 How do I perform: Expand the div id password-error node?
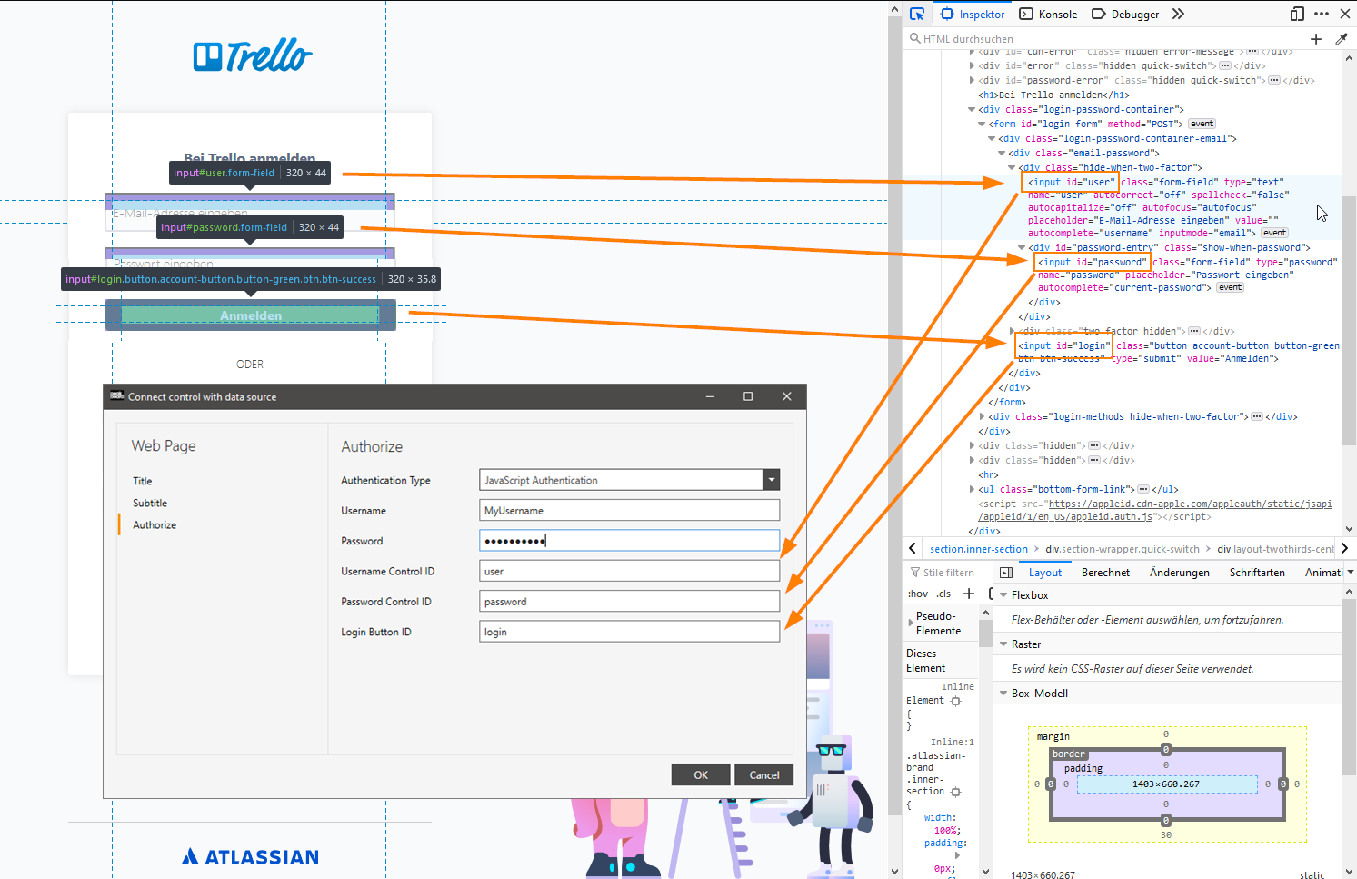point(972,80)
